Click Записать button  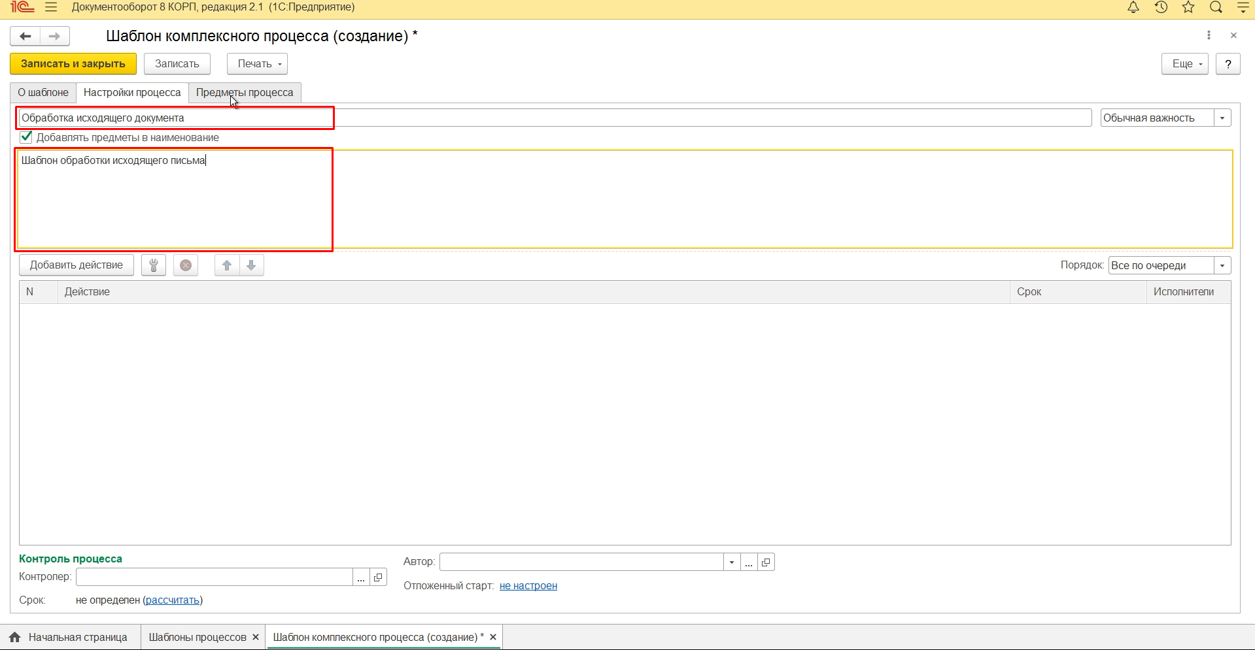(177, 64)
